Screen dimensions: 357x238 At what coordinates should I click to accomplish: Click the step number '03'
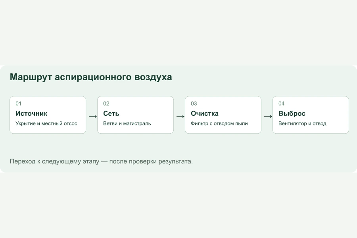(194, 104)
